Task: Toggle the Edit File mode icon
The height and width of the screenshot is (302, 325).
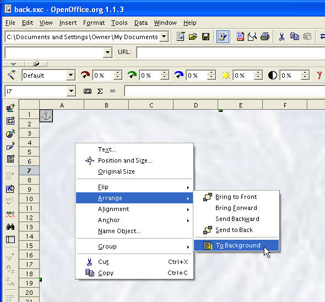Action: [223, 37]
